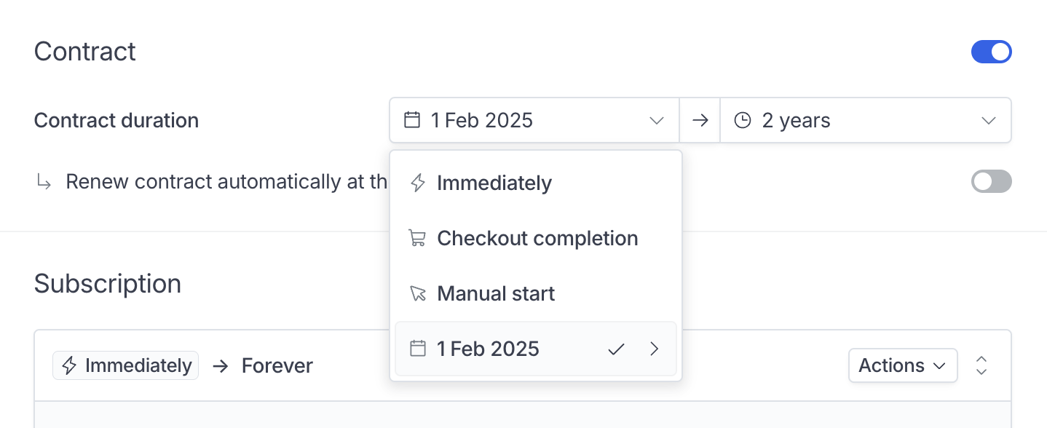The width and height of the screenshot is (1047, 428).
Task: Click the cursor icon beside Manual start
Action: coord(418,293)
